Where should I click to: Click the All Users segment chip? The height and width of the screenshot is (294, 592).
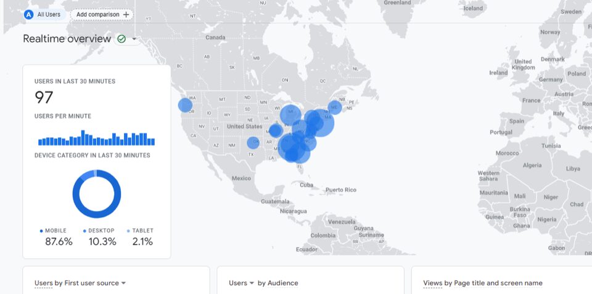tap(44, 15)
